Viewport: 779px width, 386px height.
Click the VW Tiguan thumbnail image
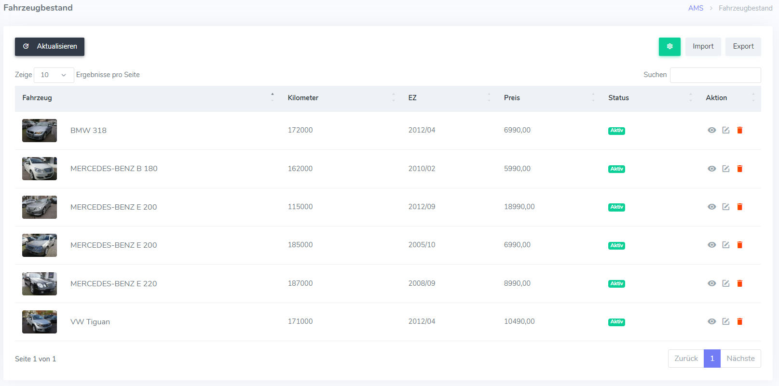pos(40,322)
